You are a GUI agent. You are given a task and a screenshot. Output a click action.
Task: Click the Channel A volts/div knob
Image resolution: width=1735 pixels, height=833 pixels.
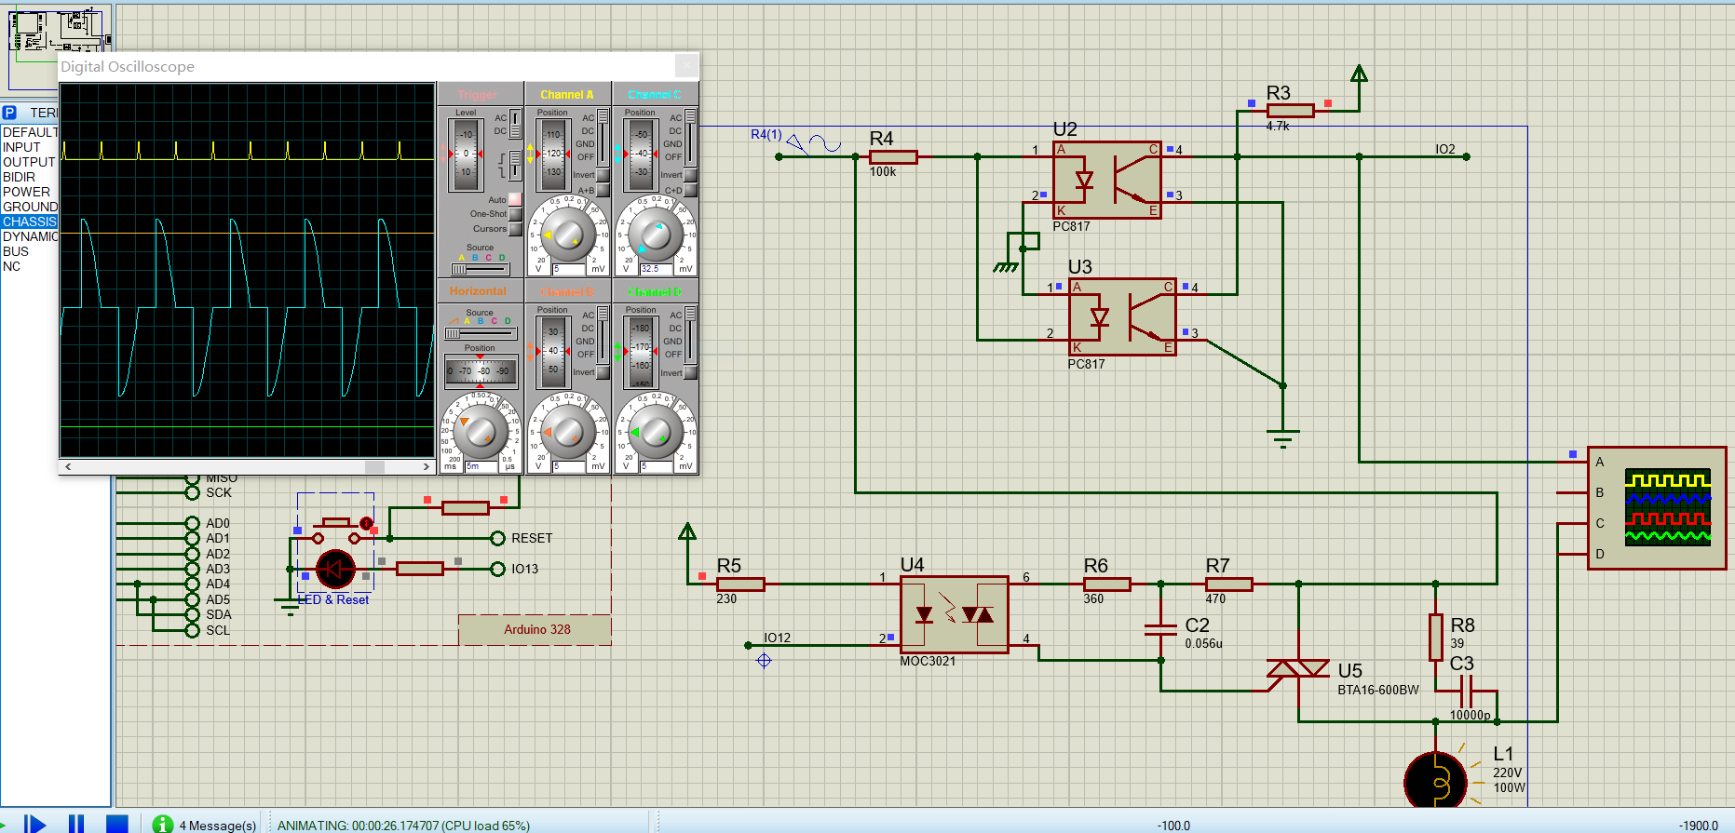(568, 235)
